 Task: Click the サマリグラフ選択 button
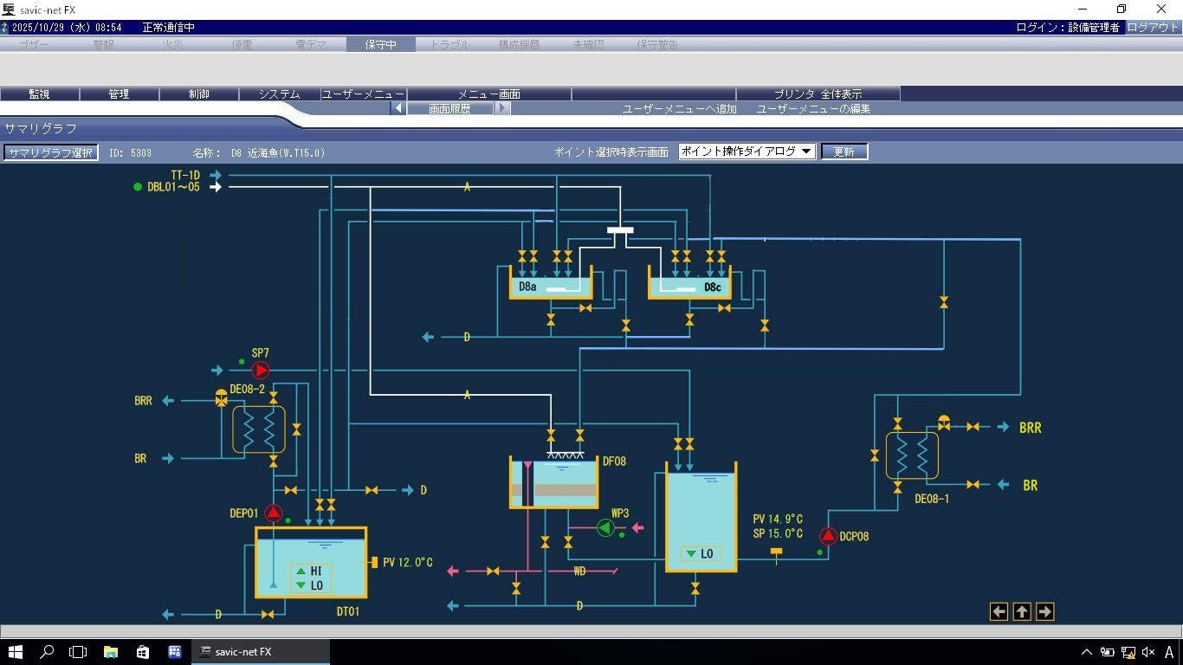(x=50, y=152)
